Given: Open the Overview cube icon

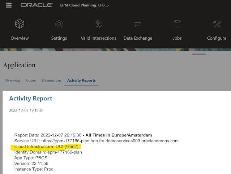Looking at the screenshot, I should coord(20,24).
